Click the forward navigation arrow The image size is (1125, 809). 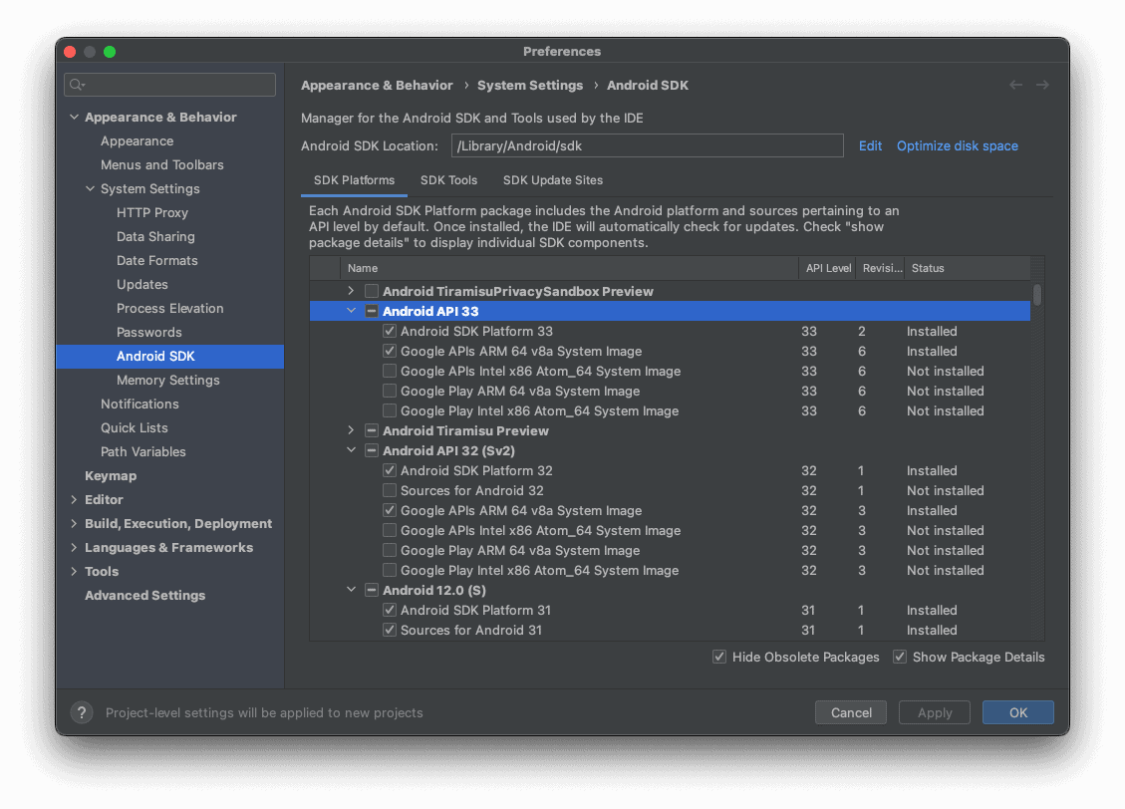click(x=1042, y=85)
